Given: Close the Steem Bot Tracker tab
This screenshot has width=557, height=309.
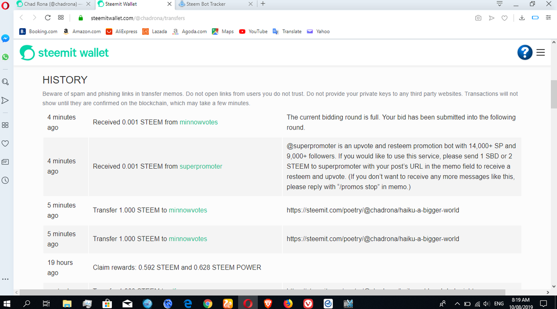Looking at the screenshot, I should coord(250,4).
